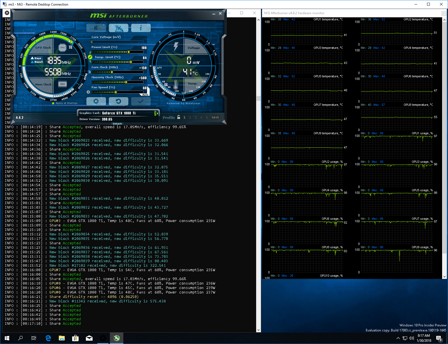Screen dimensions: 448x344
Task: Select profile slot 4
Action: point(201,118)
